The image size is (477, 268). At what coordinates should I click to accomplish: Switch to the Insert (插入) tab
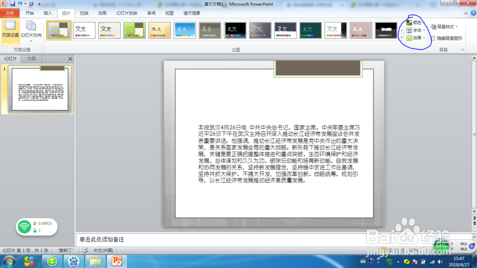(x=48, y=13)
